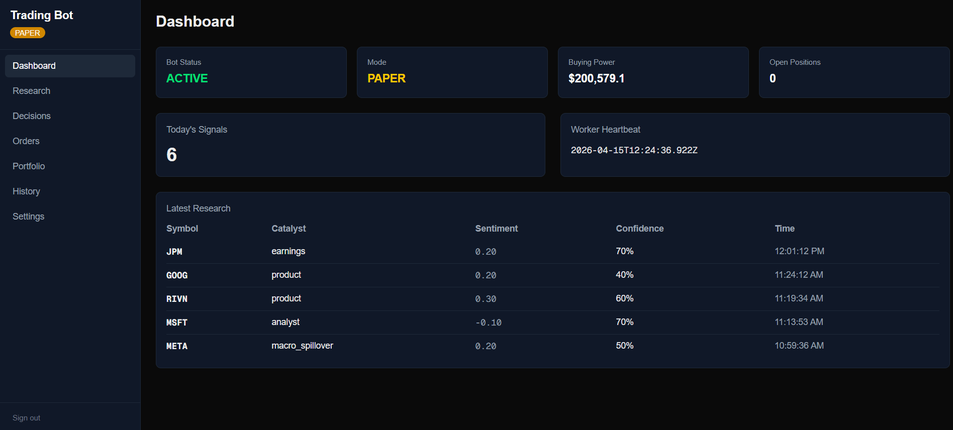Select the RIVN symbol cell
Screen dimensions: 953x430
tap(177, 299)
